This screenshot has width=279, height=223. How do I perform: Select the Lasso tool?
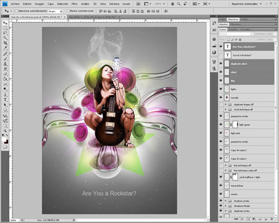pyautogui.click(x=5, y=33)
